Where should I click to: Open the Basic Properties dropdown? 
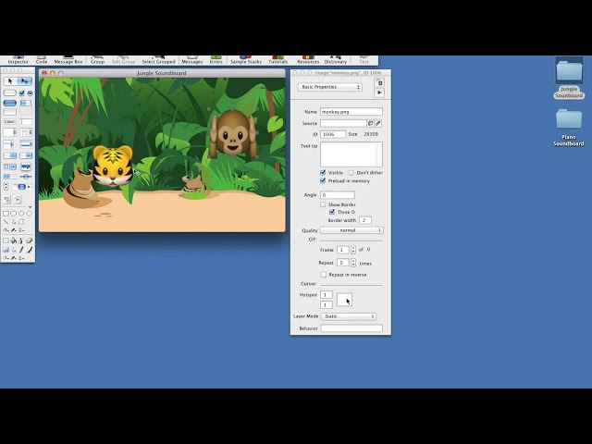329,87
